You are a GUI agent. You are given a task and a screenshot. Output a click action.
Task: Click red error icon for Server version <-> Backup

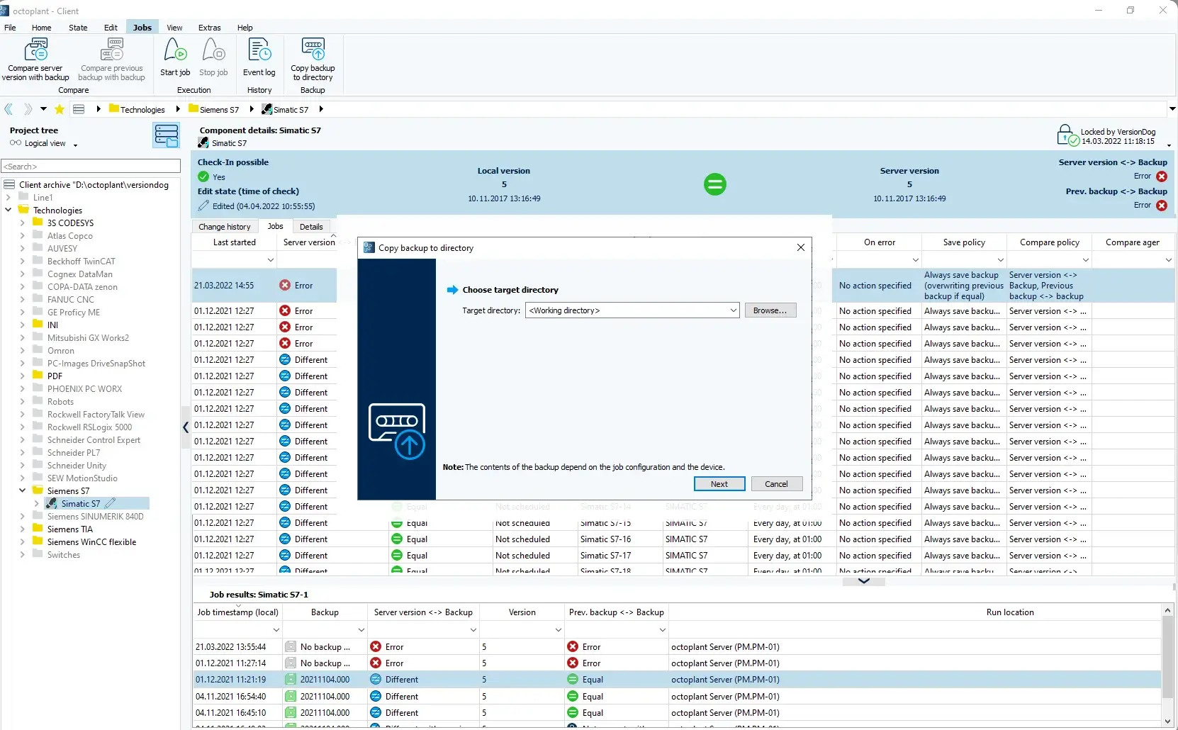point(1162,176)
